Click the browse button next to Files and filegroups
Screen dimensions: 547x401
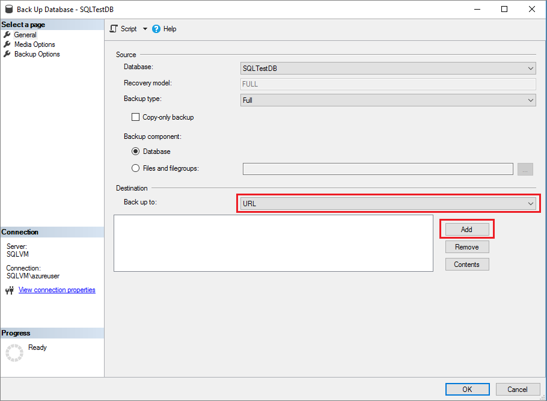[525, 169]
